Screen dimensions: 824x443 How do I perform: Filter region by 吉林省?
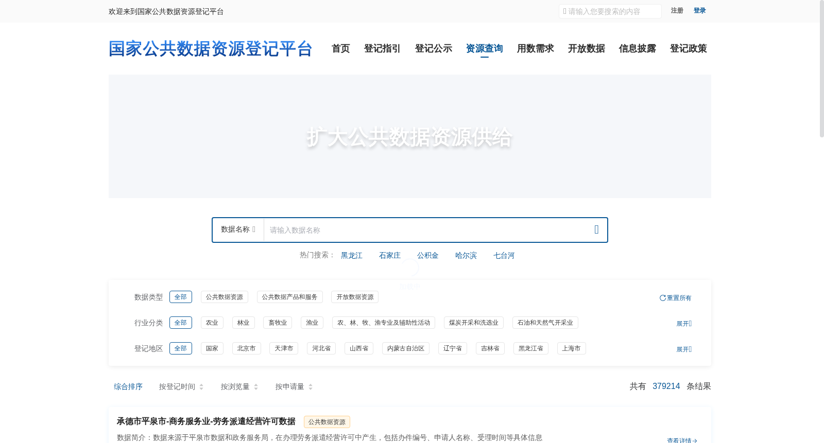coord(490,348)
